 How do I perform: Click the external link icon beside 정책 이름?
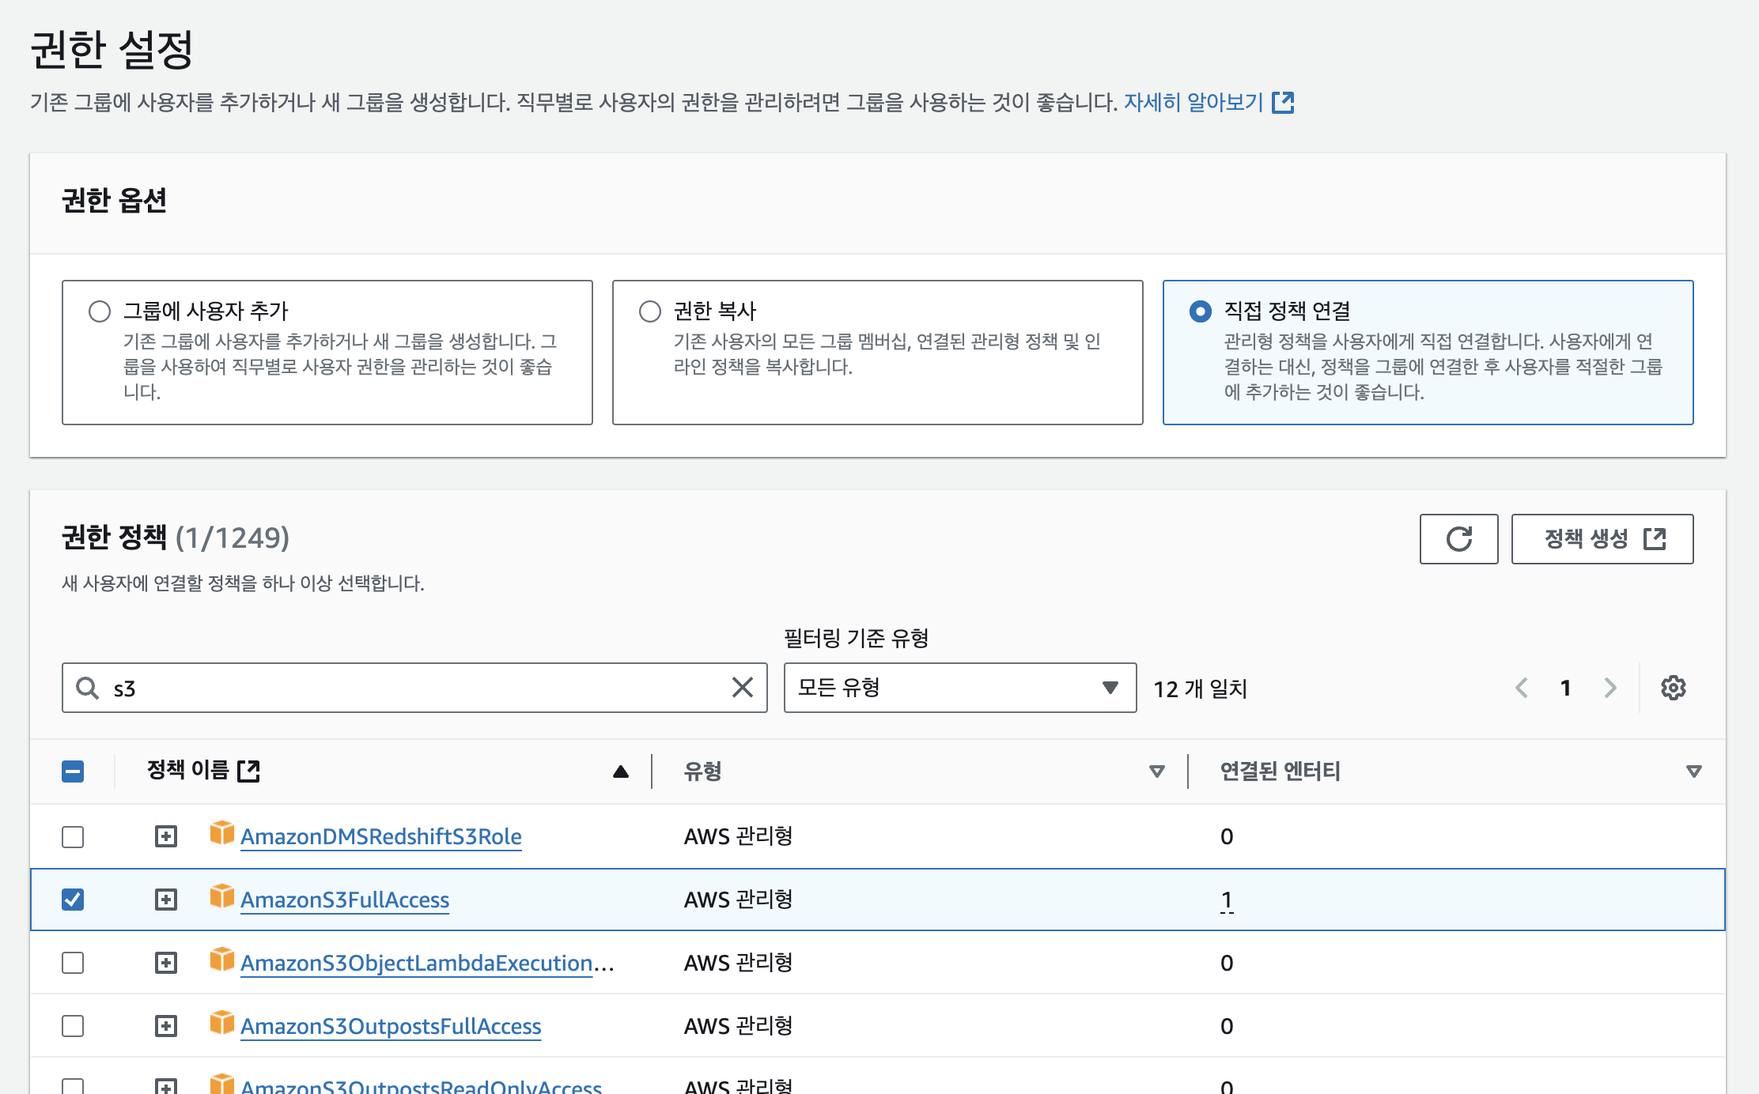click(249, 771)
